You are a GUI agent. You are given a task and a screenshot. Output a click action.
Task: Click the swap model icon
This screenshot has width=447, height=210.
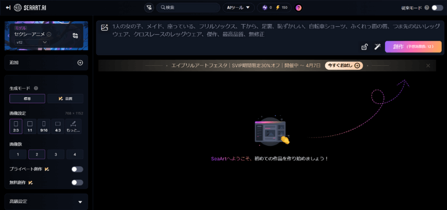click(x=75, y=36)
